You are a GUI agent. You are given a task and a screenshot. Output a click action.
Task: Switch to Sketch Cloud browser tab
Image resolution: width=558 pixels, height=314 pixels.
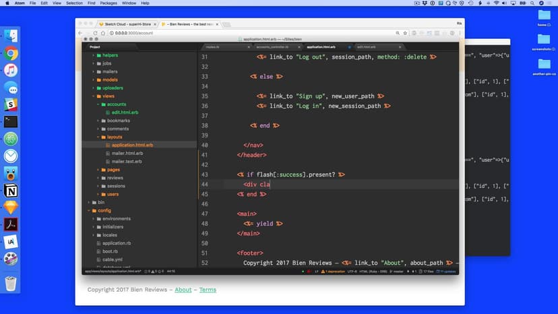pos(127,24)
